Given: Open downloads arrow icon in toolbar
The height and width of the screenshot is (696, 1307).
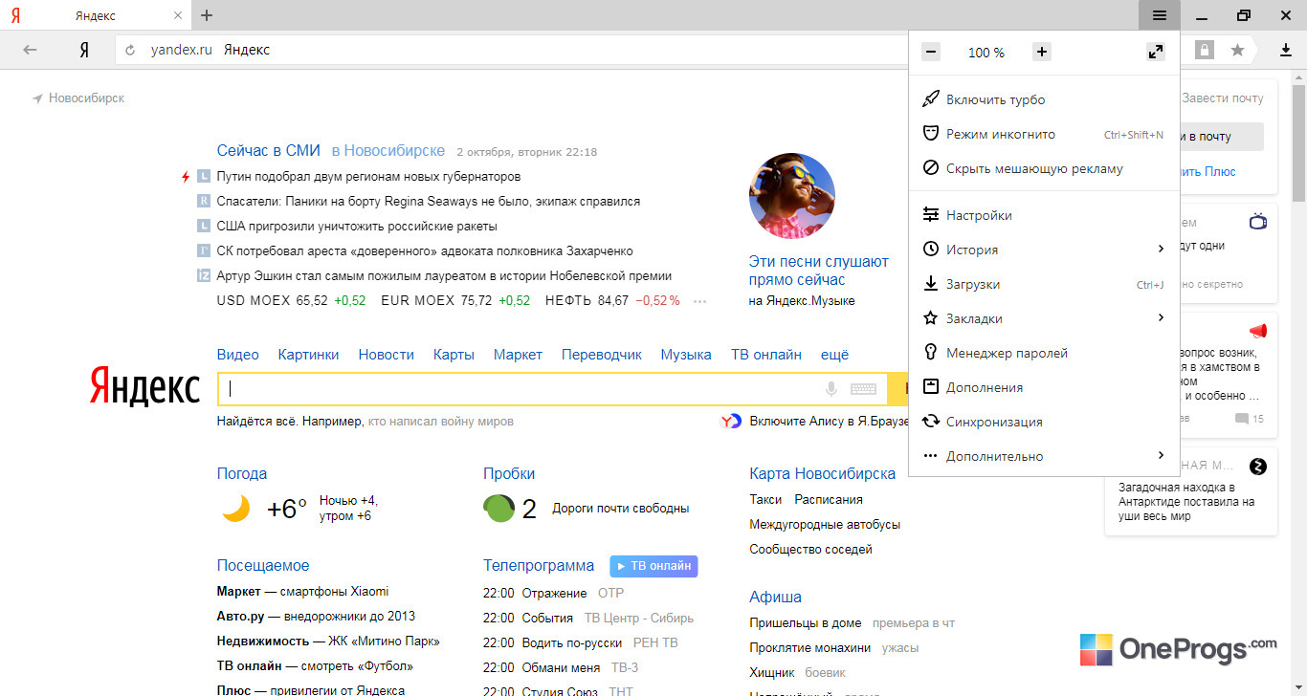Looking at the screenshot, I should [x=1287, y=50].
